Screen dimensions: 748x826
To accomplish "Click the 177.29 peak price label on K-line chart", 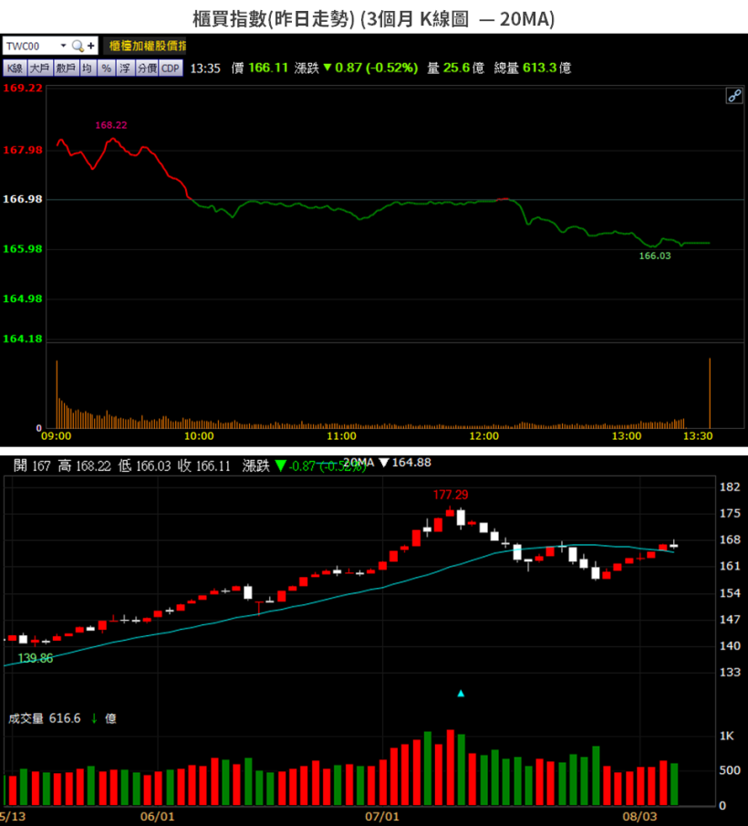I will 451,495.
